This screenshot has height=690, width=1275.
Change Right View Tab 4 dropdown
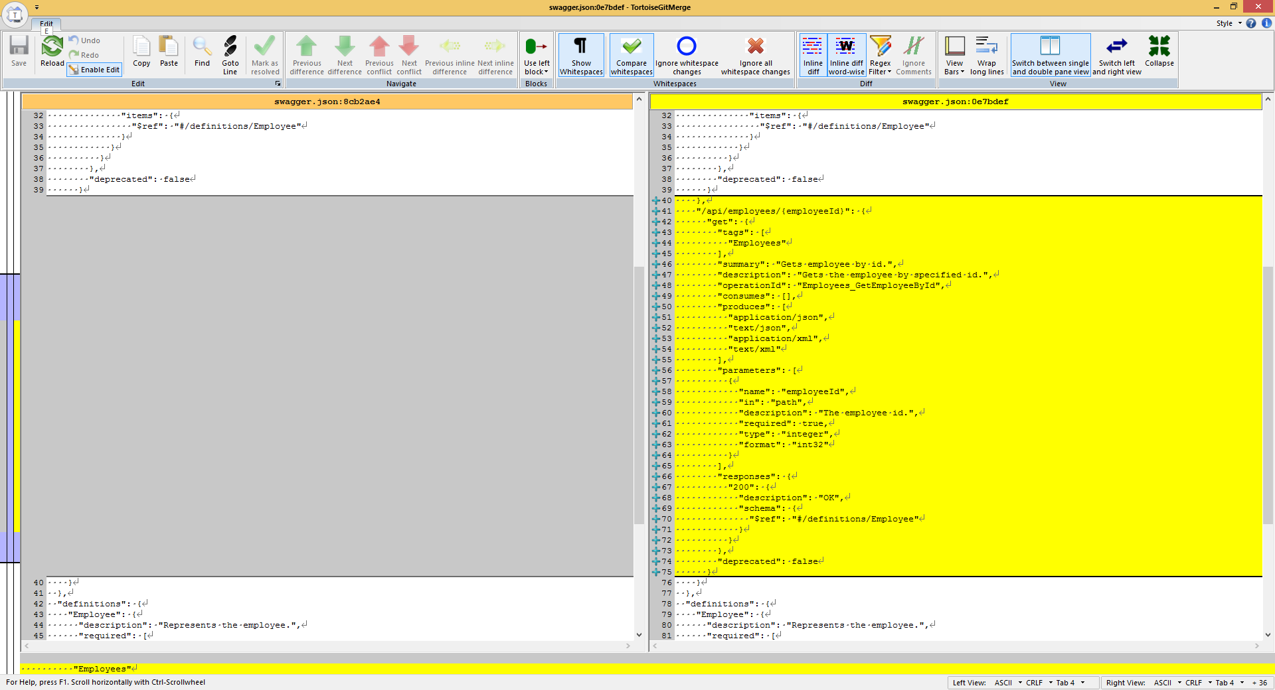click(1229, 683)
